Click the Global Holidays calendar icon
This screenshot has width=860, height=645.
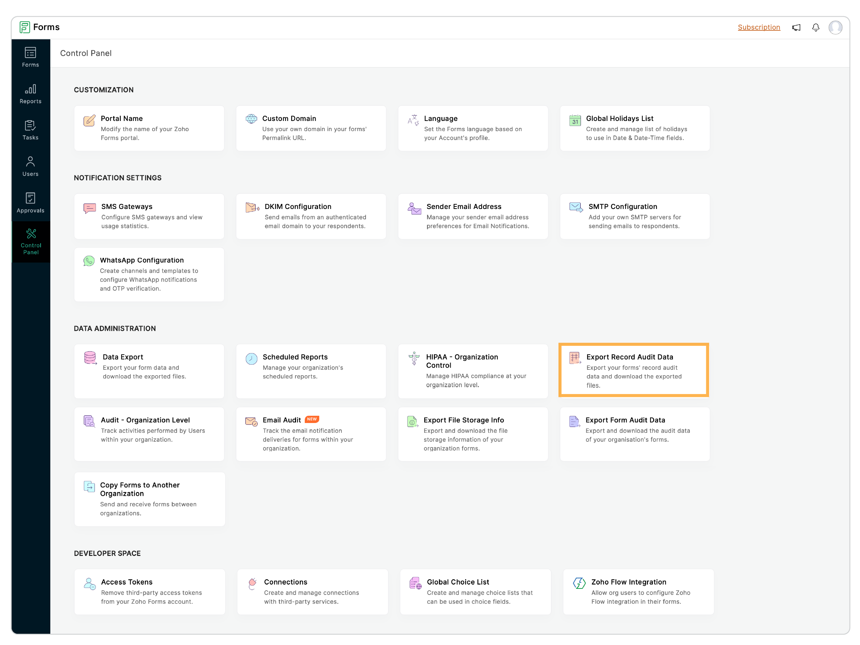point(575,120)
